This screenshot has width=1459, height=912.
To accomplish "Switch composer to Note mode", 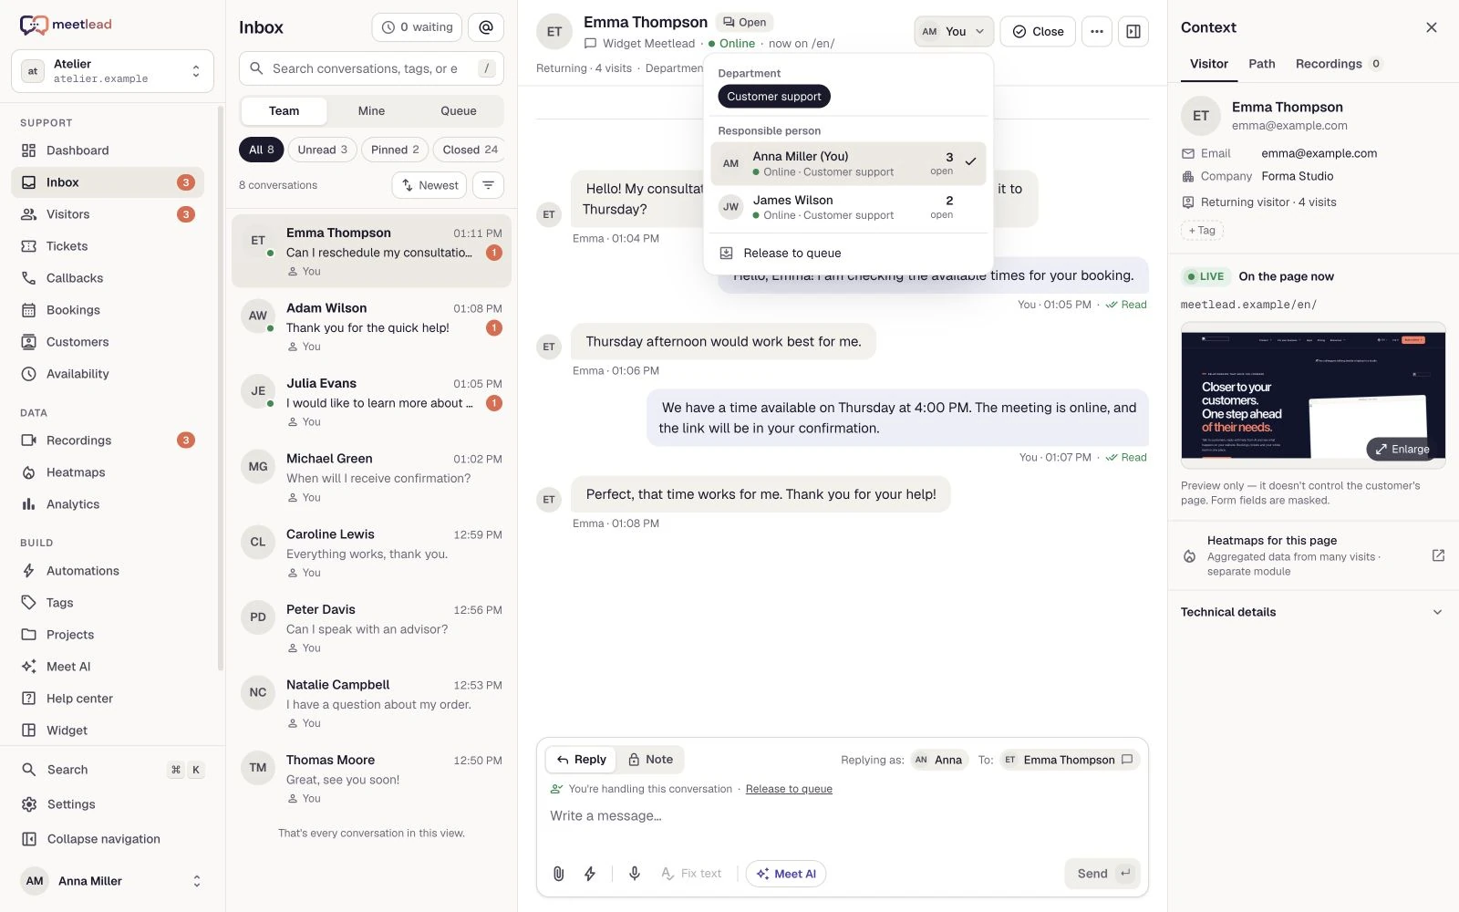I will pos(650,760).
